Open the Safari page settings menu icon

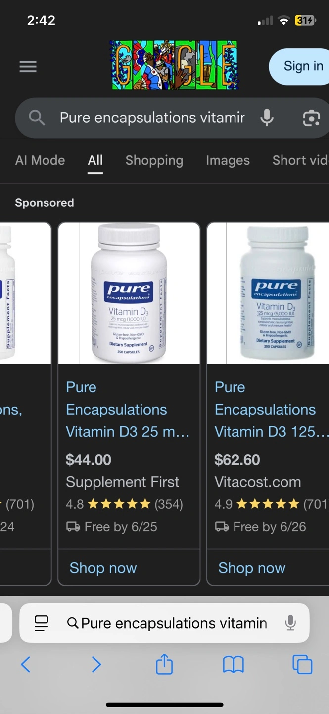[42, 623]
